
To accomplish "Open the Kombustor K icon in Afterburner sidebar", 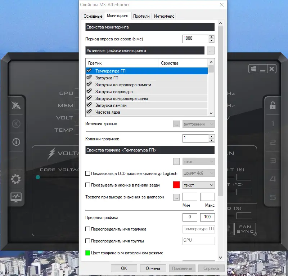I will [x=16, y=124].
